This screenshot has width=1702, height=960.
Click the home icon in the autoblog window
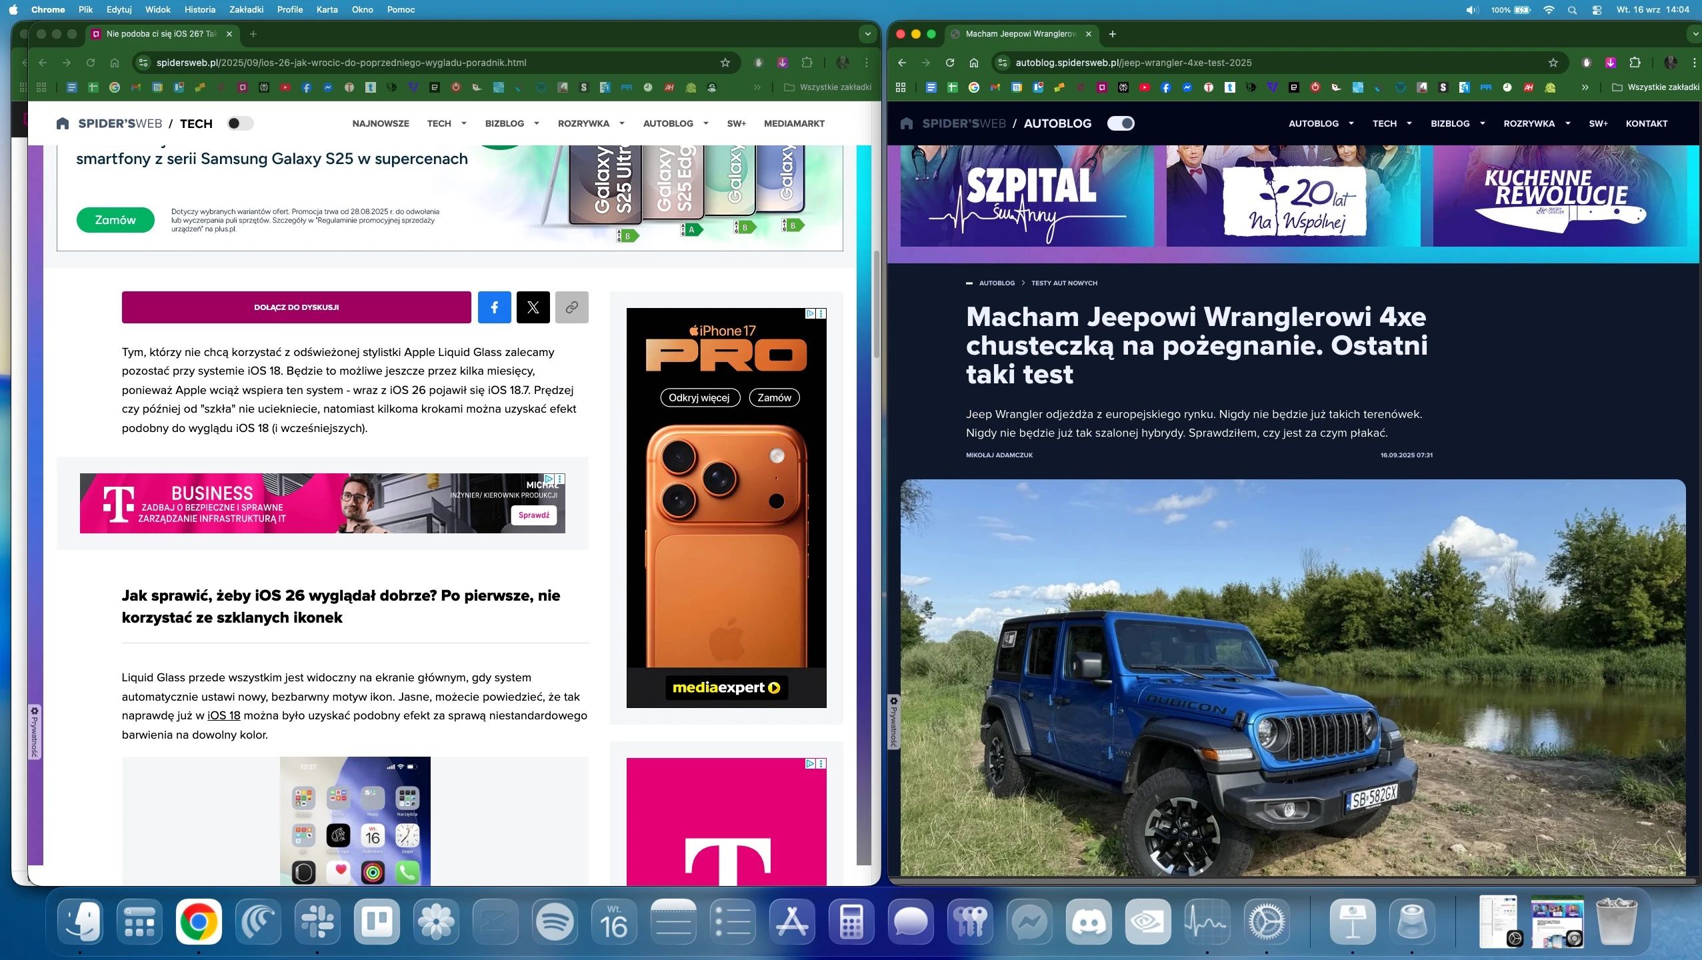tap(974, 63)
